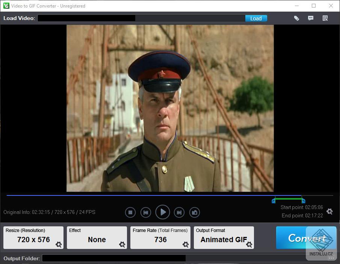Screen dimensions: 340x264
Task: Click the video preview frame
Action: click(x=170, y=108)
